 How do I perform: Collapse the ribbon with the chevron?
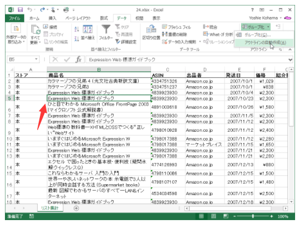point(290,50)
